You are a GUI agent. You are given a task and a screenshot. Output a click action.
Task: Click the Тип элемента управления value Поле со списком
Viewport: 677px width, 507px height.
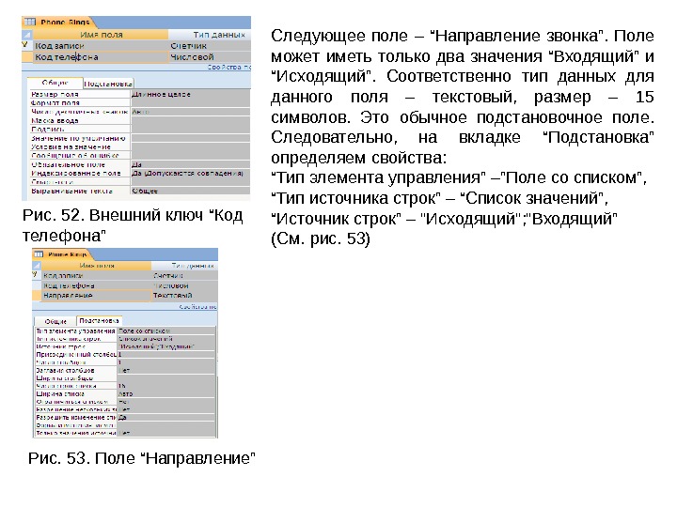click(x=166, y=330)
